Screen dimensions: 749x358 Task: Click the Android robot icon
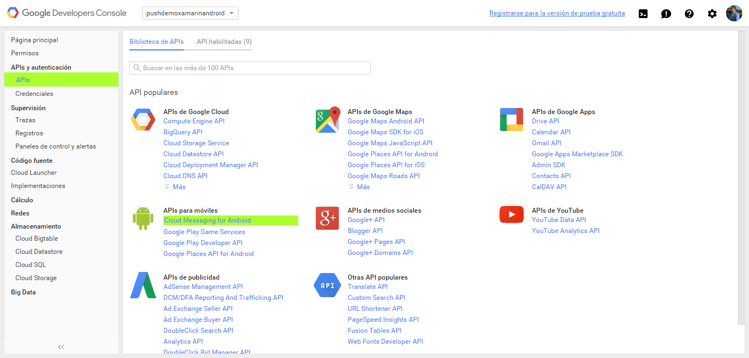[143, 218]
